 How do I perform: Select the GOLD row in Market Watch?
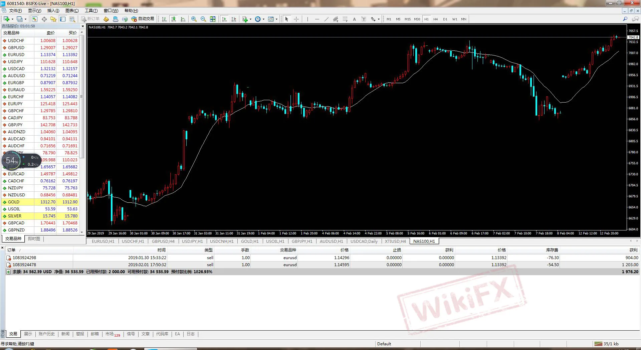[40, 202]
